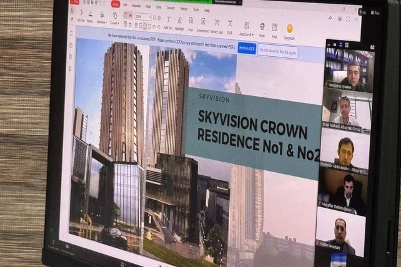The width and height of the screenshot is (401, 267).
Task: Open the Annotate menu tab
Action: pyautogui.click(x=136, y=6)
